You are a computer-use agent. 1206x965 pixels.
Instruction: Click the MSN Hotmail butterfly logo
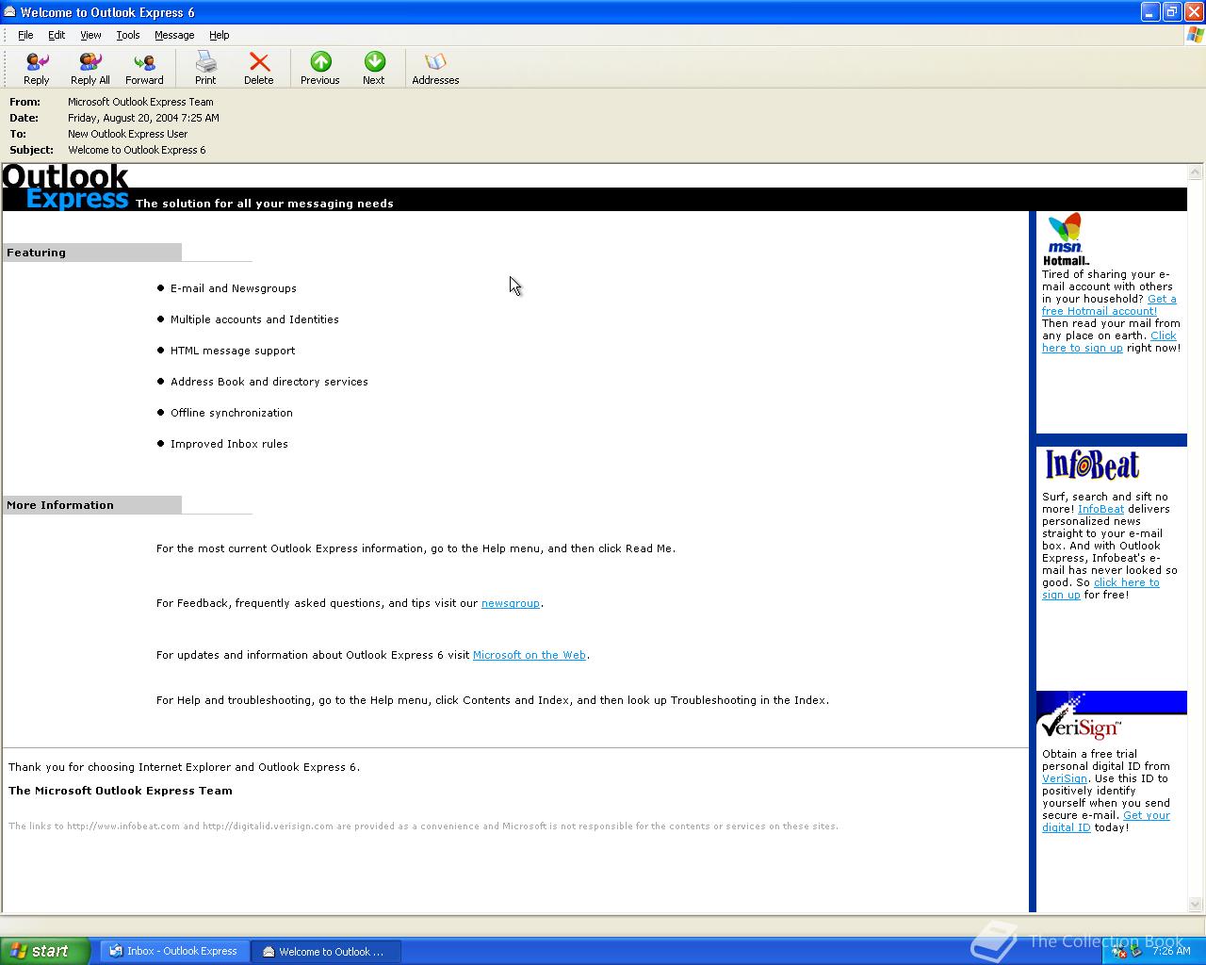pyautogui.click(x=1066, y=239)
